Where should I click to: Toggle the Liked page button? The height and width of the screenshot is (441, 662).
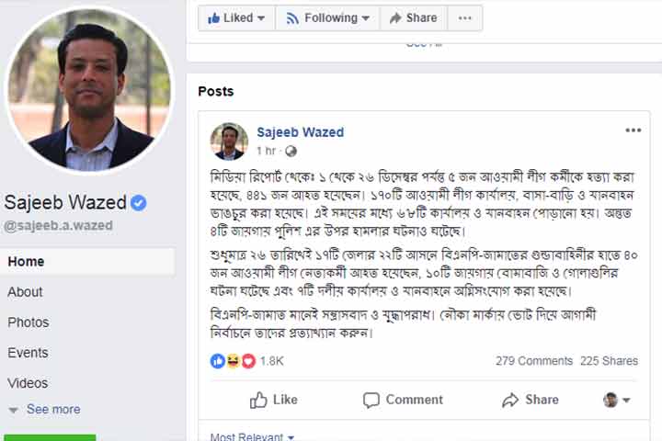point(236,18)
